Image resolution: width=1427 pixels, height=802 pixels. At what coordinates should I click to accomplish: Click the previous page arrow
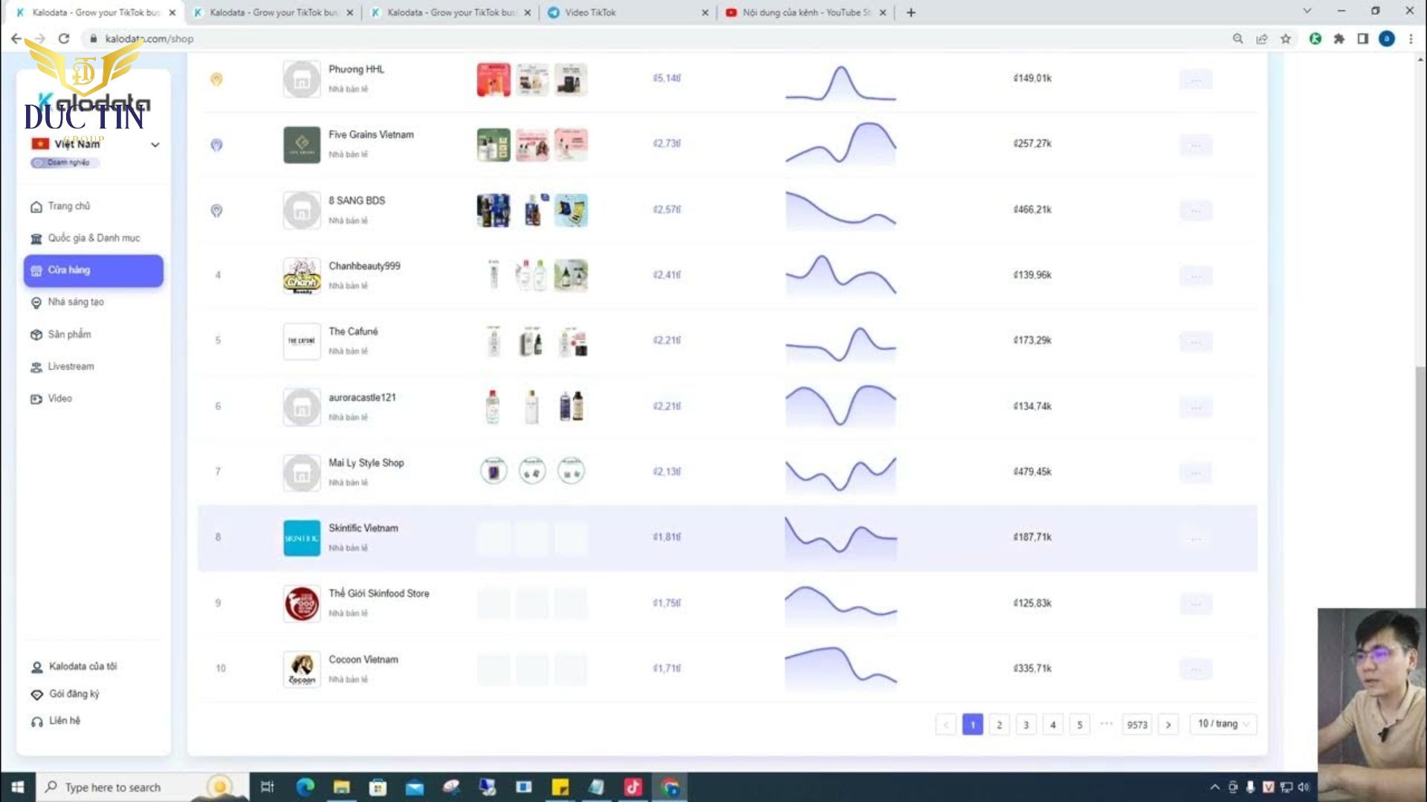(x=946, y=725)
